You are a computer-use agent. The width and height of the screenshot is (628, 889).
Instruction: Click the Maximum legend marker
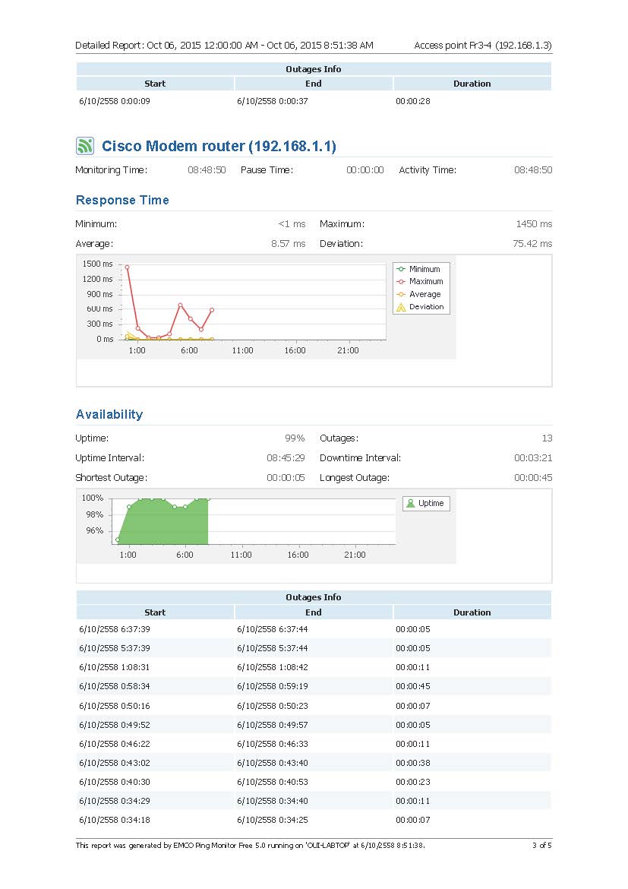401,282
